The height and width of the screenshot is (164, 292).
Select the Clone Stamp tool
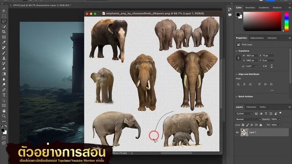4,58
